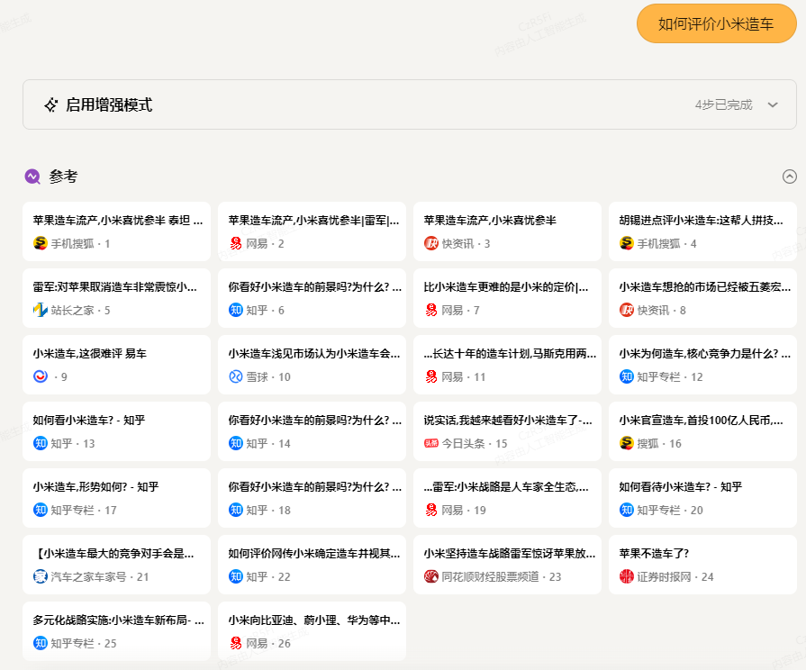Click the 知乎 icon on reference 22

pyautogui.click(x=235, y=577)
